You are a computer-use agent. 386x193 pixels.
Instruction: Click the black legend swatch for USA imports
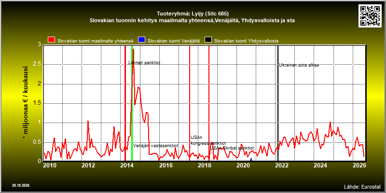(208, 41)
